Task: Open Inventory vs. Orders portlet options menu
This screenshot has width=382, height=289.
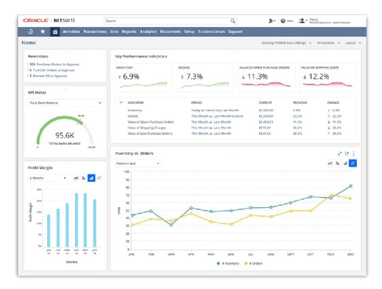Action: 354,153
